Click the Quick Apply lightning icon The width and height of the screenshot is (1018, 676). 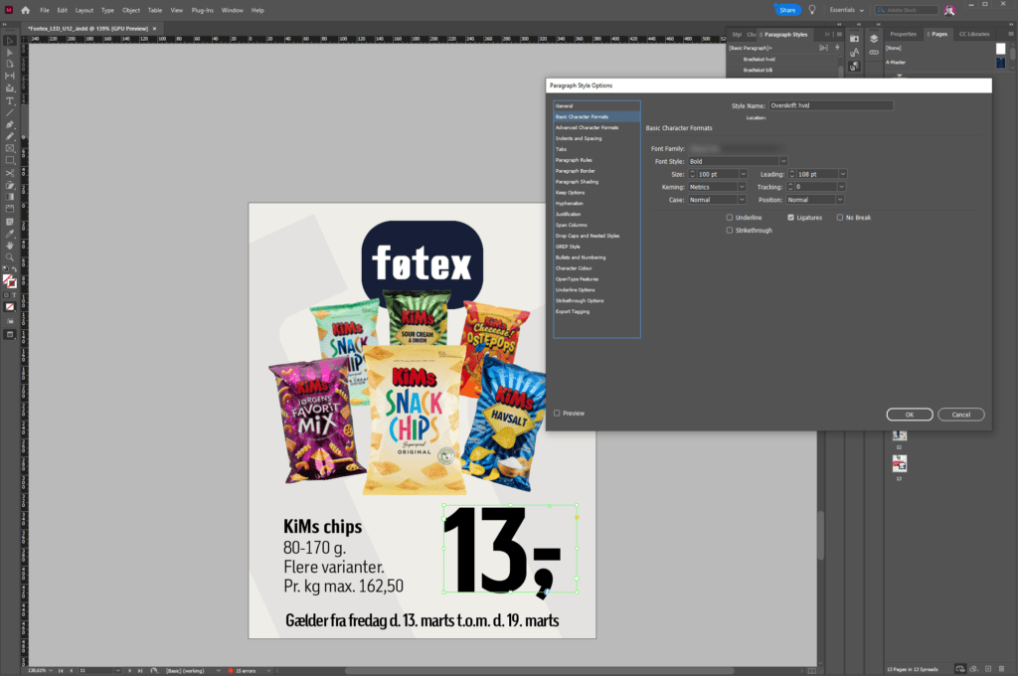point(837,48)
